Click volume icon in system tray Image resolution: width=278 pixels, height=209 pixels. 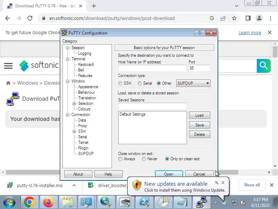click(x=243, y=202)
